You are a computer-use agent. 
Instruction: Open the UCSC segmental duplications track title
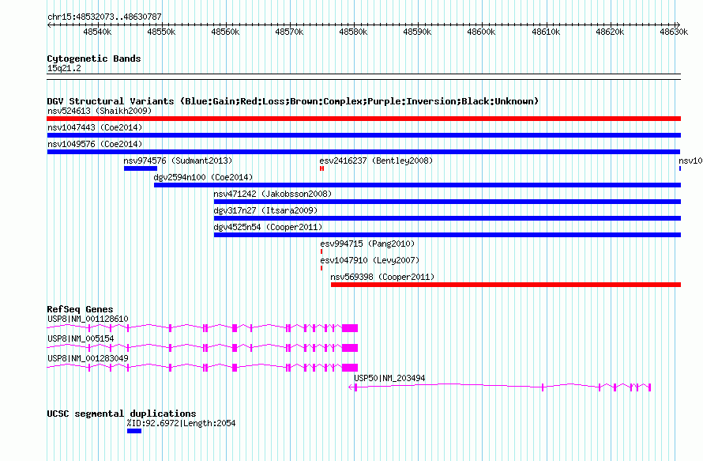(x=122, y=414)
